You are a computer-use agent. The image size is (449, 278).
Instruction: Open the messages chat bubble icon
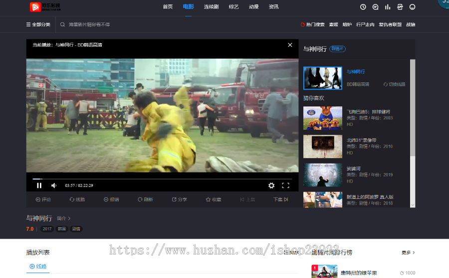pos(375,7)
